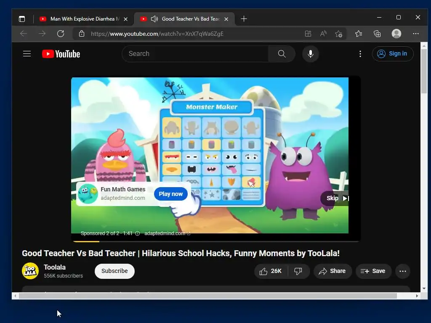This screenshot has width=431, height=323.
Task: Click the Fun Math Games ad title
Action: 123,189
